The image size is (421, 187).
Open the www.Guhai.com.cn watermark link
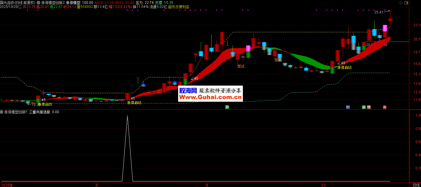[210, 97]
